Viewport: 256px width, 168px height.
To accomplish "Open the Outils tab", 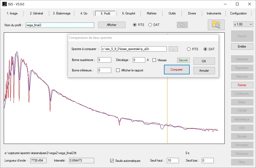I will point(172,13).
